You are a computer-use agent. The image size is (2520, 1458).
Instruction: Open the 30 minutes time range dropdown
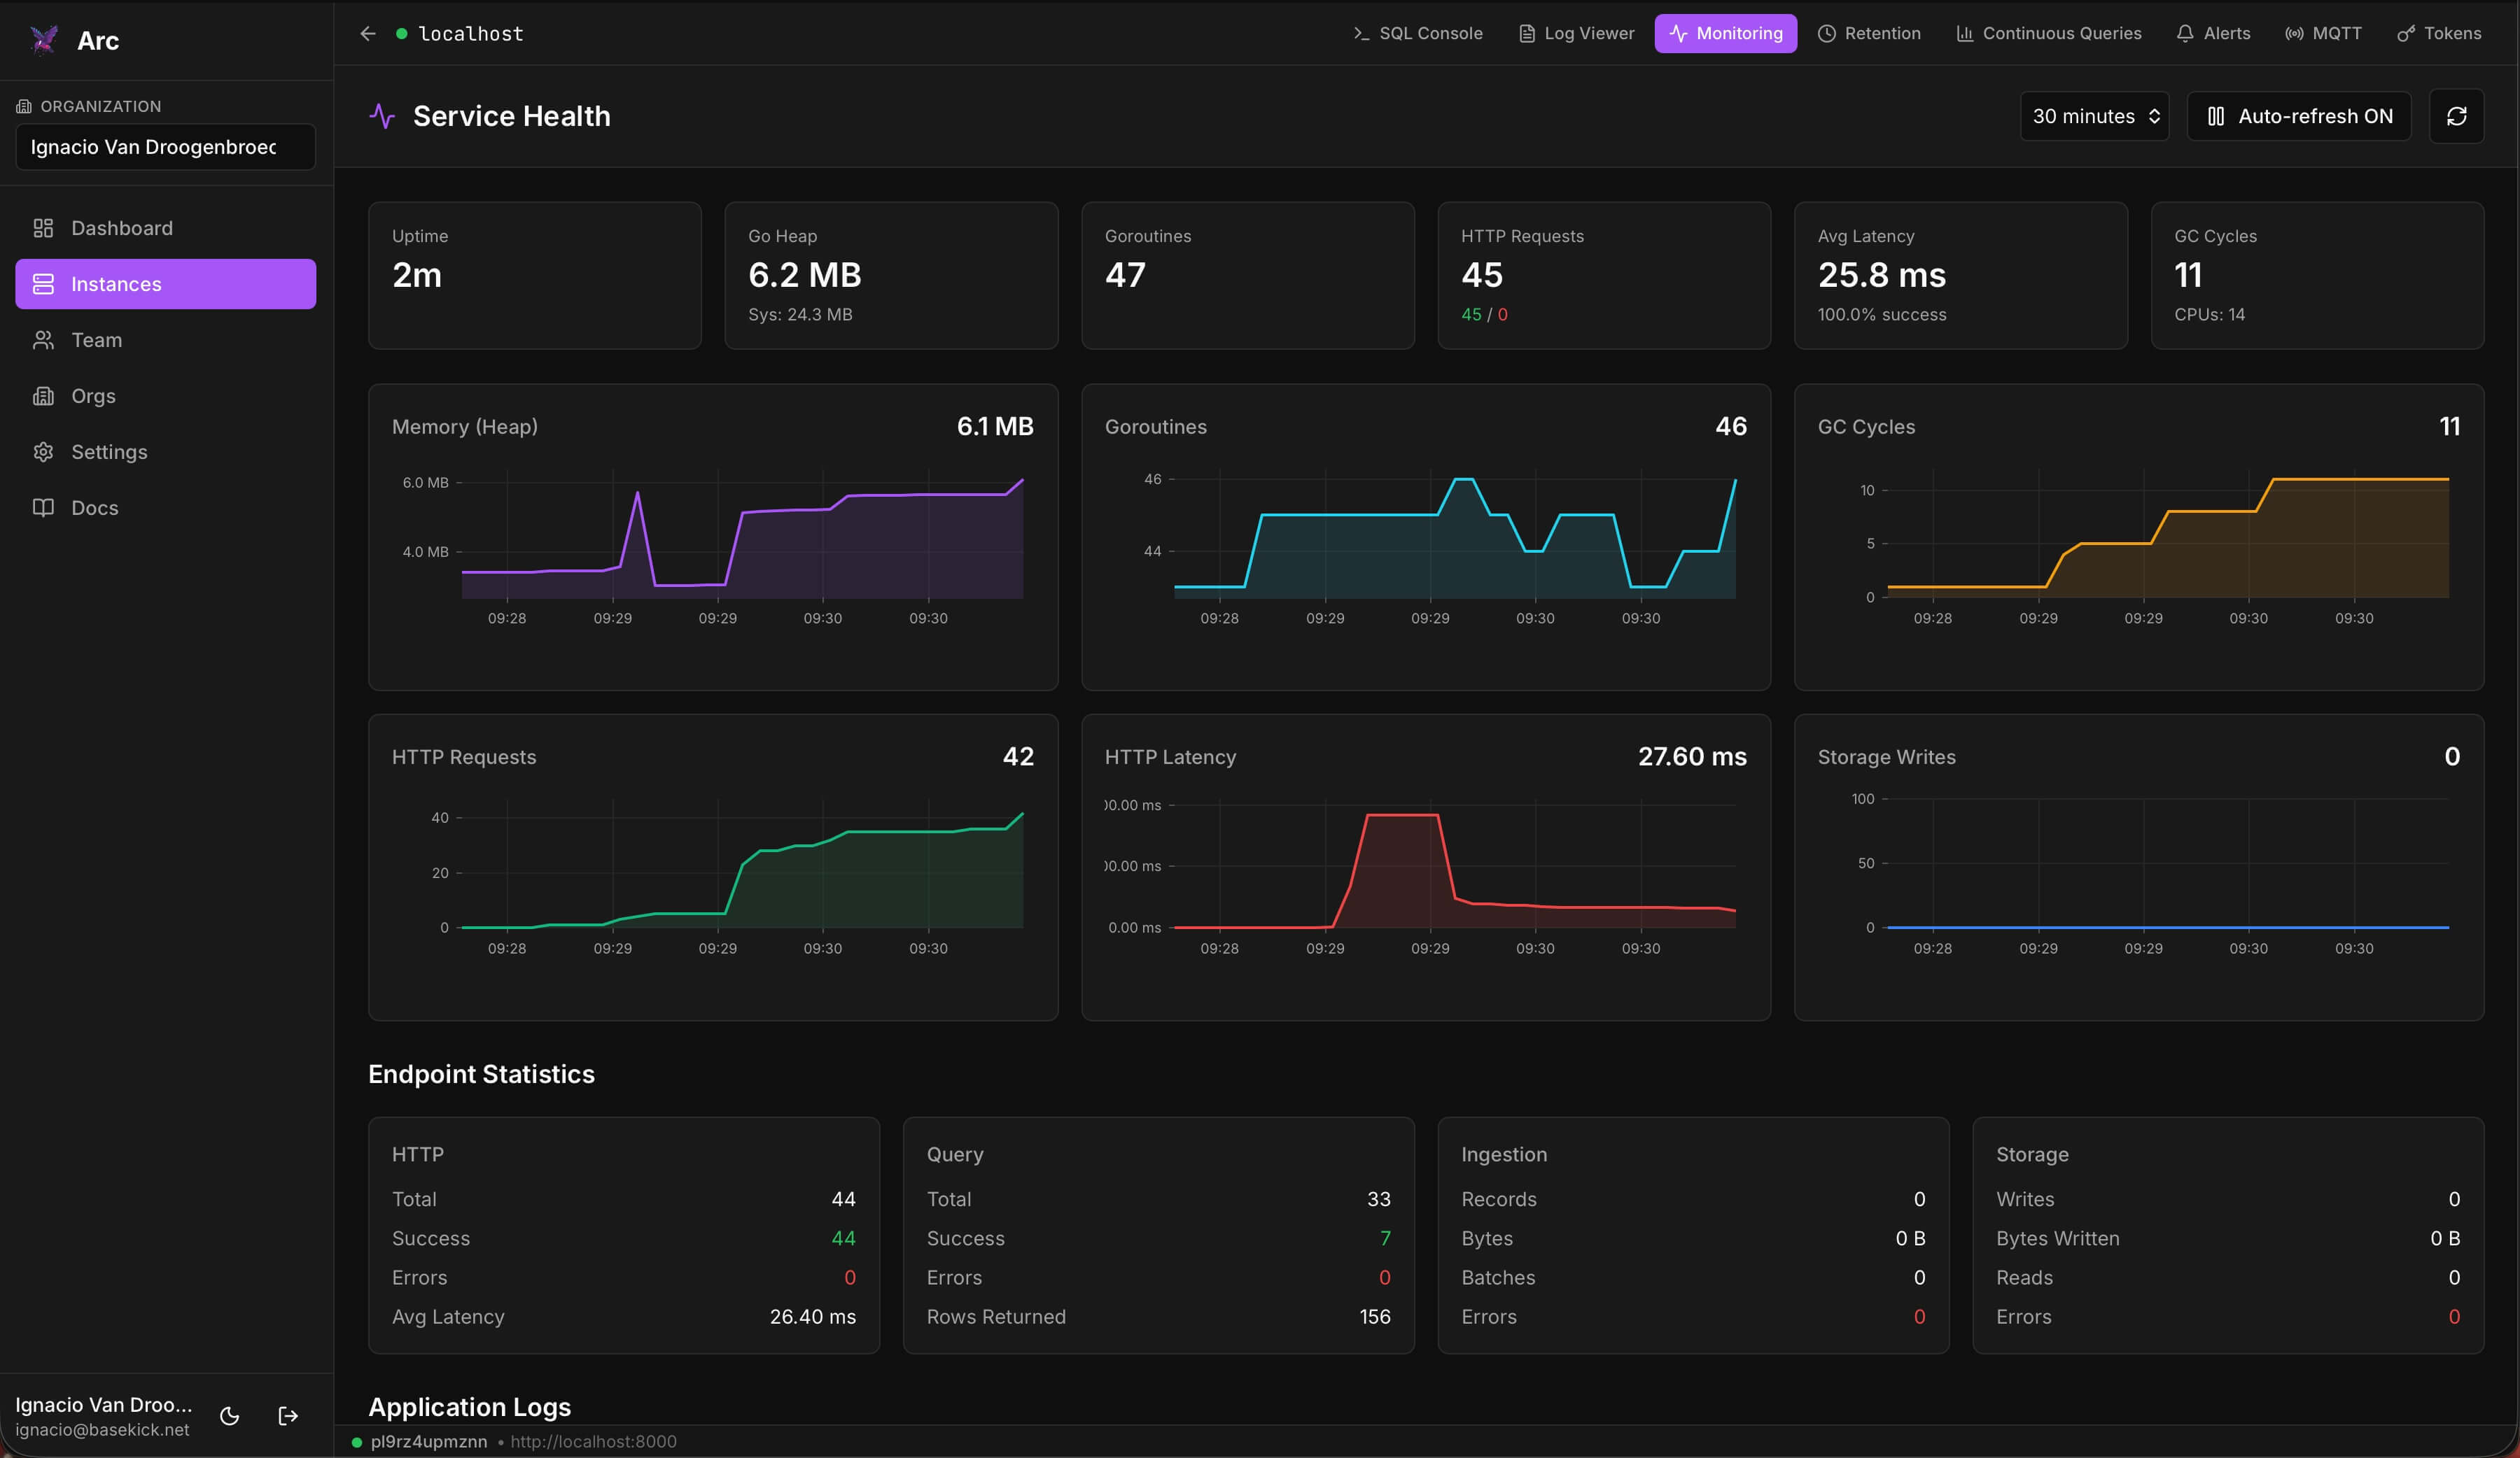(2094, 117)
